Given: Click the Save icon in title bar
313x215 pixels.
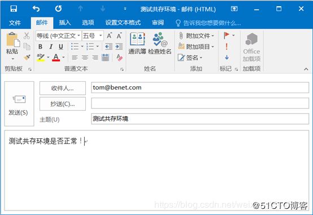Looking at the screenshot, I should pyautogui.click(x=14, y=9).
